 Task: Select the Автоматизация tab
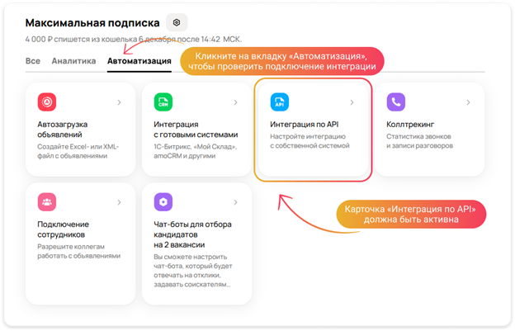coord(139,61)
